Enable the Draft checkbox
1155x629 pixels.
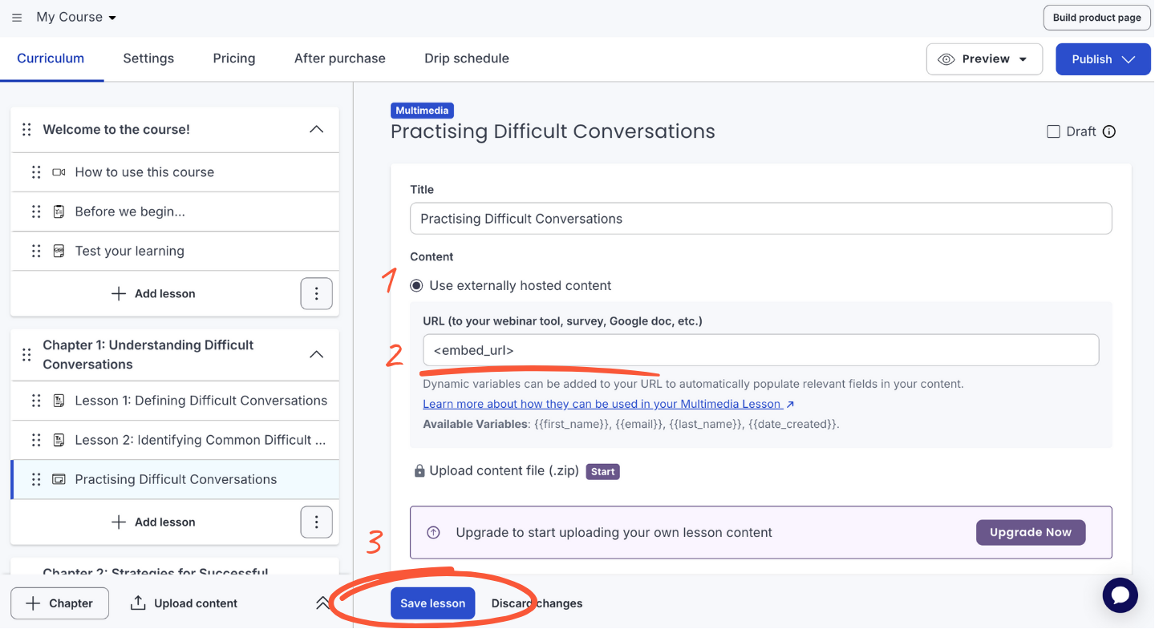click(1054, 131)
